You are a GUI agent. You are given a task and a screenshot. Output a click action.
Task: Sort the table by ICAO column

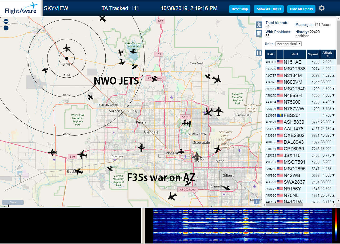click(271, 54)
